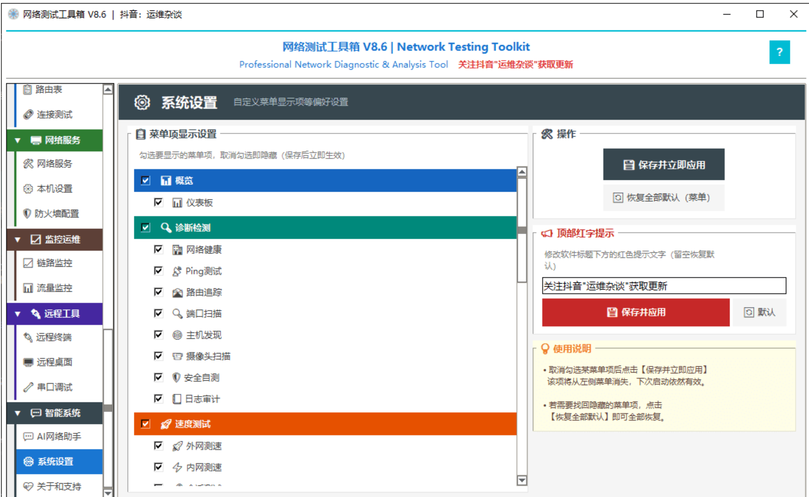The height and width of the screenshot is (497, 809).
Task: Click the AI network assistant chat icon
Action: pyautogui.click(x=28, y=436)
